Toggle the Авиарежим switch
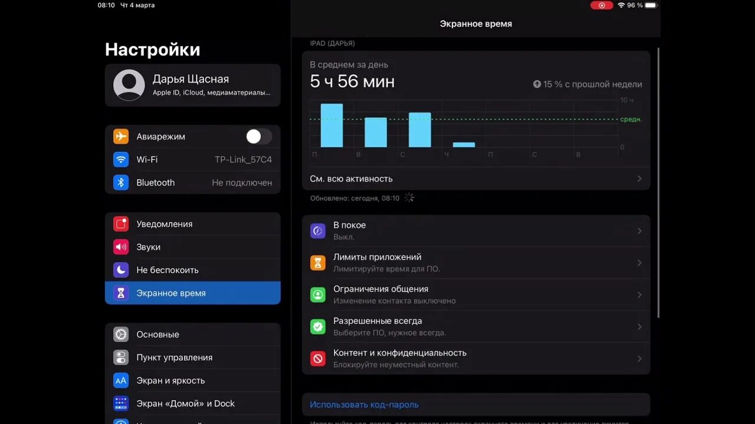Image resolution: width=755 pixels, height=424 pixels. point(259,137)
